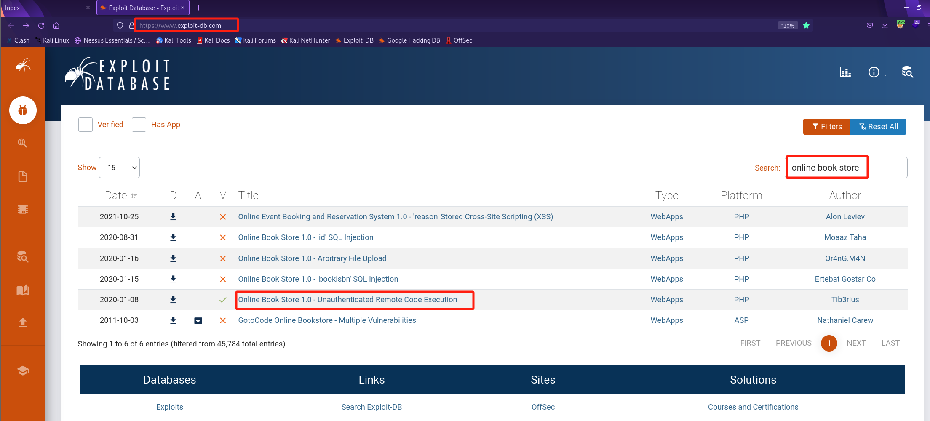
Task: Download the Arbitrary File Upload exploit
Action: click(x=173, y=258)
